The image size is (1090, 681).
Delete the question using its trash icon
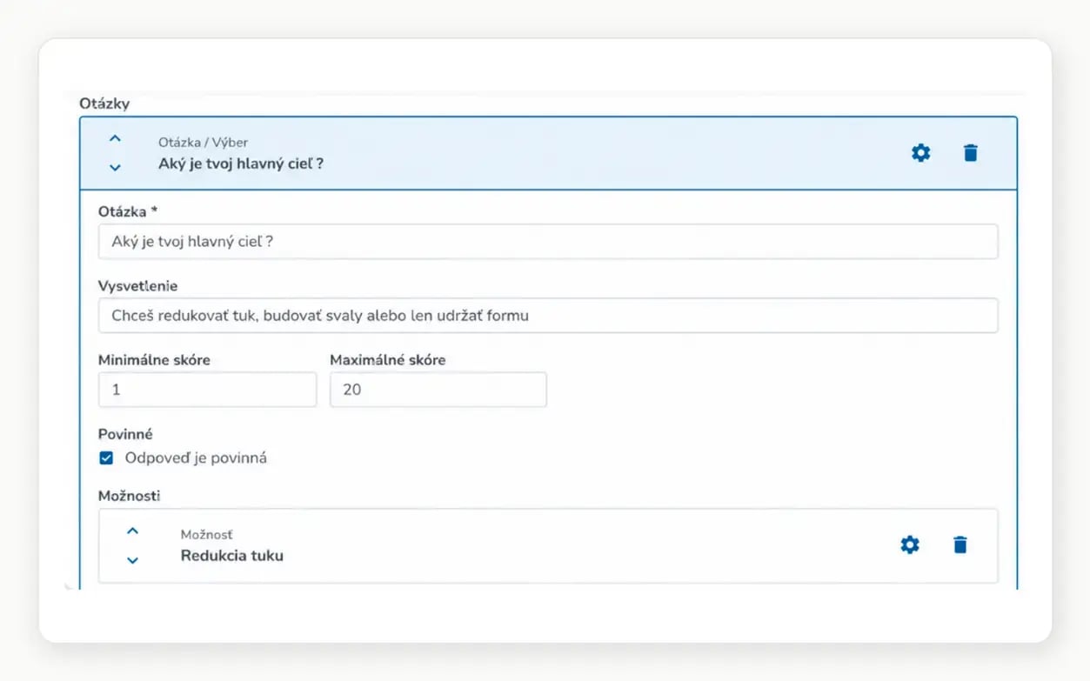point(971,153)
